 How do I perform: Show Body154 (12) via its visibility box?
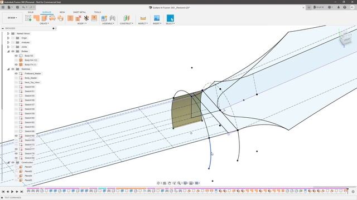point(16,60)
